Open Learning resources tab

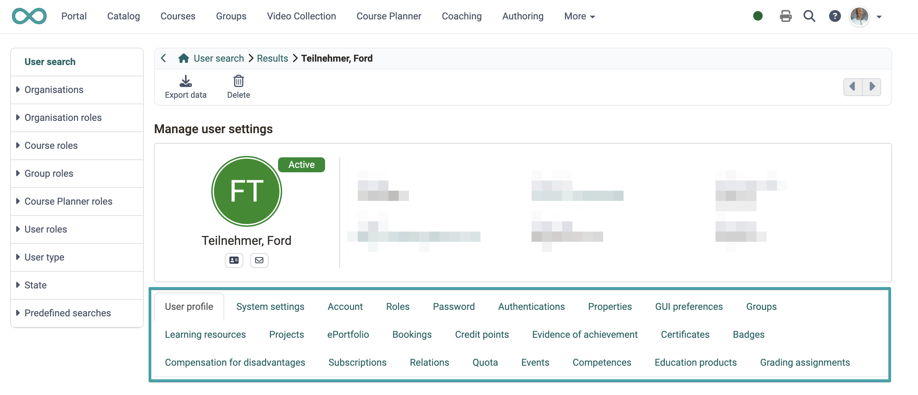click(x=205, y=334)
